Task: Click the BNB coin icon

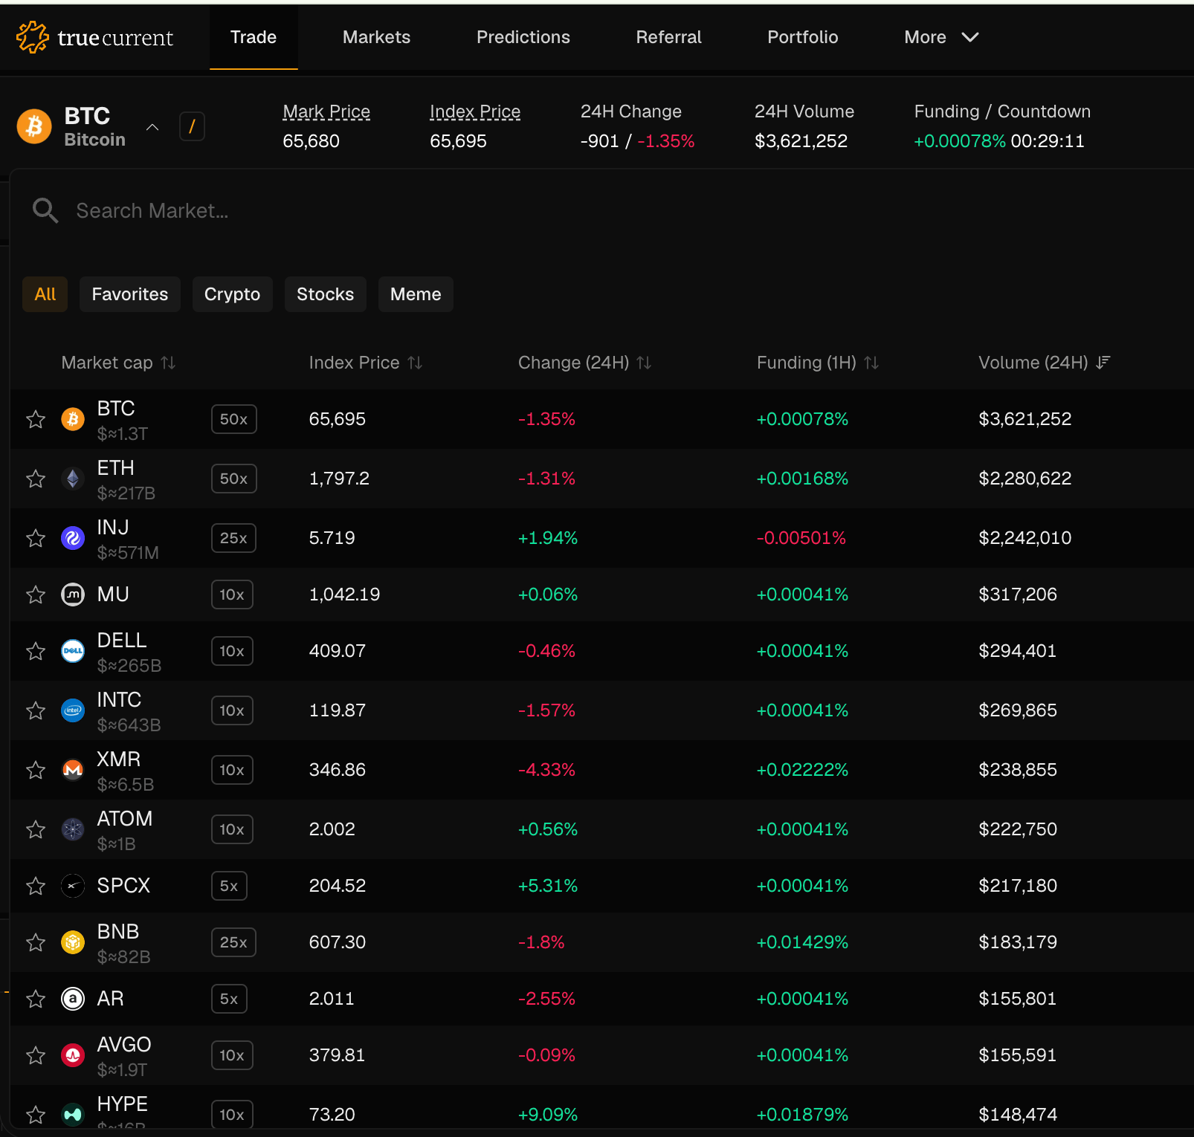Action: click(x=73, y=942)
